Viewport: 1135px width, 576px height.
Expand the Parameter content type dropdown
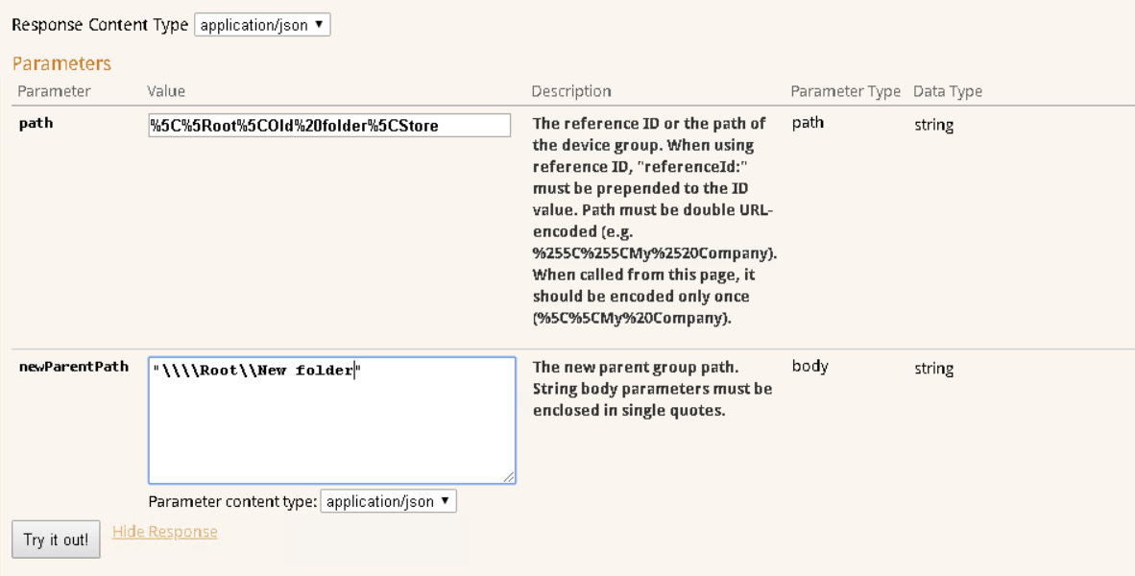pos(388,501)
